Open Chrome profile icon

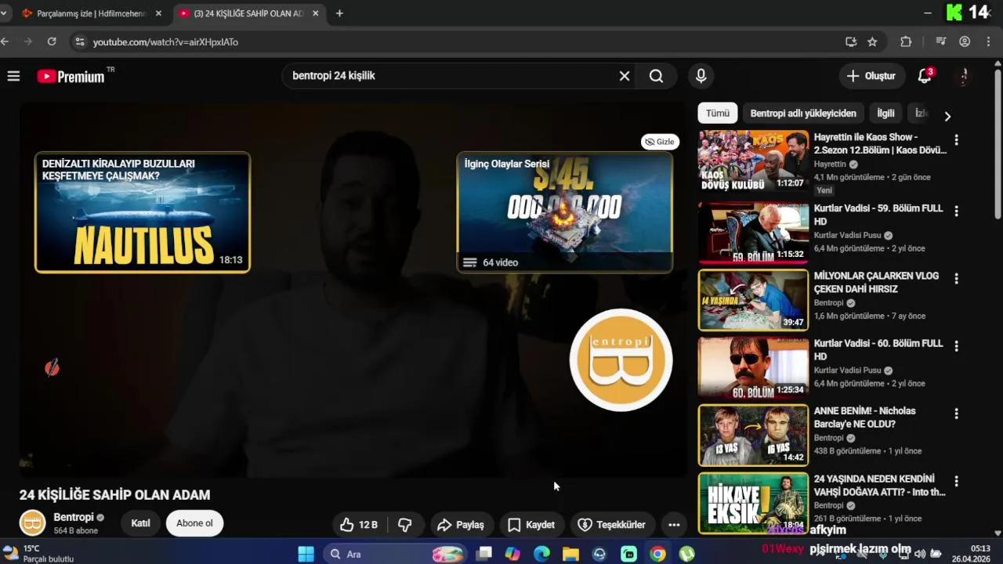click(x=965, y=42)
